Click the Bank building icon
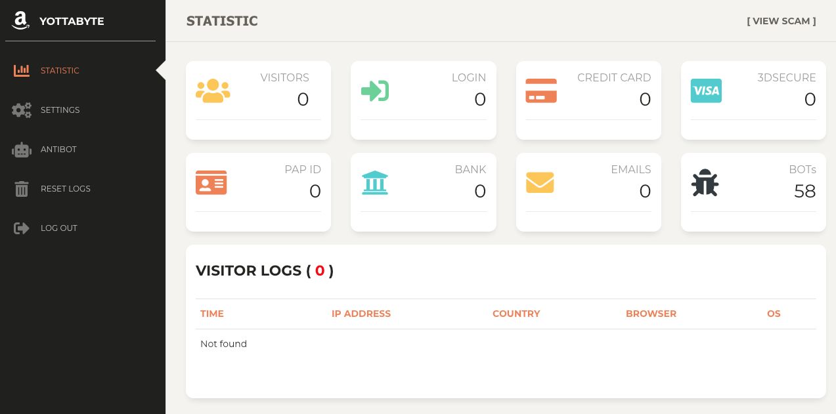 tap(375, 182)
